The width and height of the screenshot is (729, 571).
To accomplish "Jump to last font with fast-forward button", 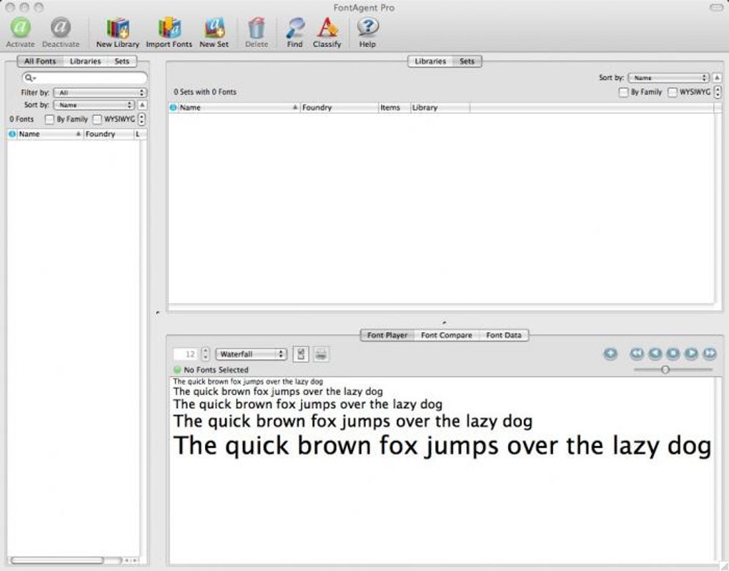I will (710, 354).
